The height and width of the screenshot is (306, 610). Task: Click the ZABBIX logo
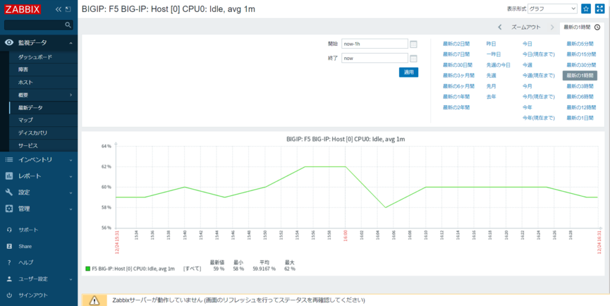click(x=23, y=9)
